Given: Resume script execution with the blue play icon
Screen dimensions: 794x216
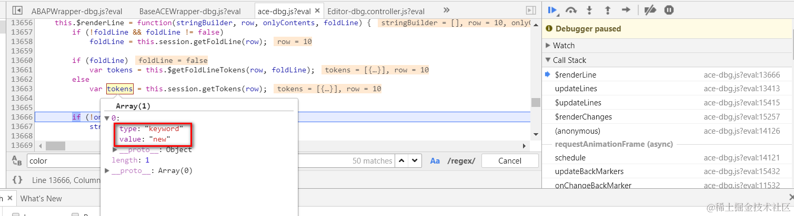Looking at the screenshot, I should (x=552, y=10).
